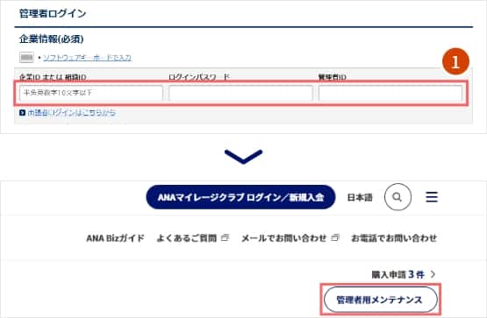Open ソフトウェアキーボードで入力 link
Image resolution: width=487 pixels, height=318 pixels.
pyautogui.click(x=87, y=58)
